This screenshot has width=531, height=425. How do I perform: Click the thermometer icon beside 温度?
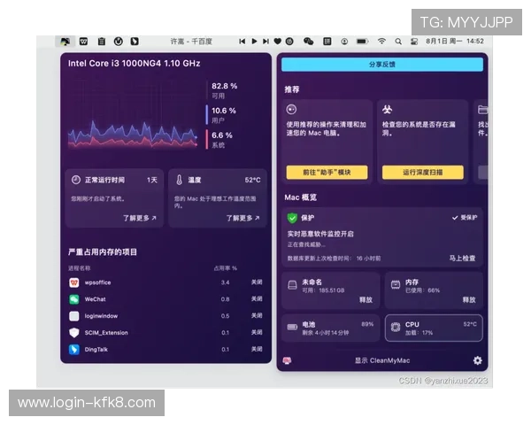180,180
